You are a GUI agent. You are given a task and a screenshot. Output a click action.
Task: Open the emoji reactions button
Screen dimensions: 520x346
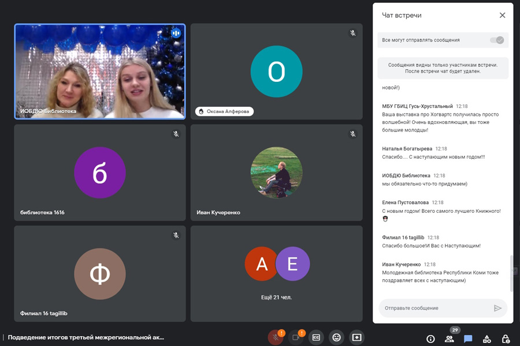point(336,337)
